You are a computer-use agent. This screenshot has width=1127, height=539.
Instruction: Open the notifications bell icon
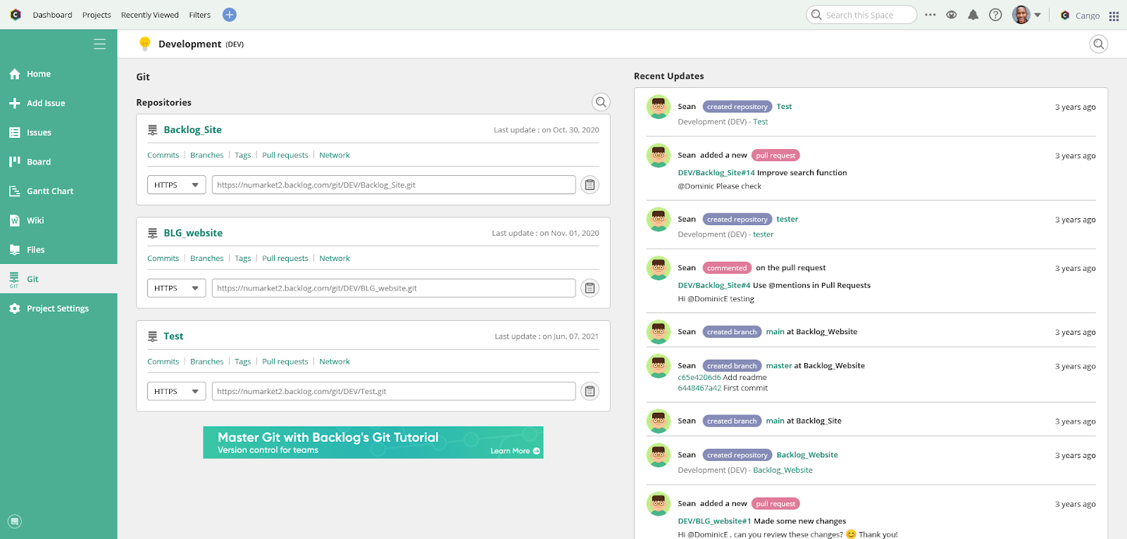point(973,15)
